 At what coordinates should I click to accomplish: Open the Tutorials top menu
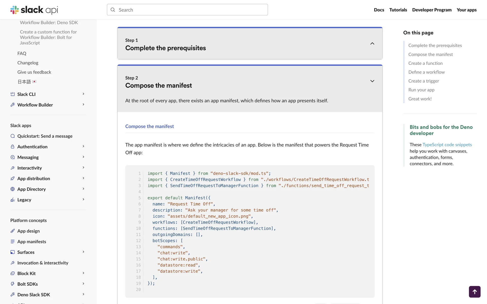coord(398,10)
